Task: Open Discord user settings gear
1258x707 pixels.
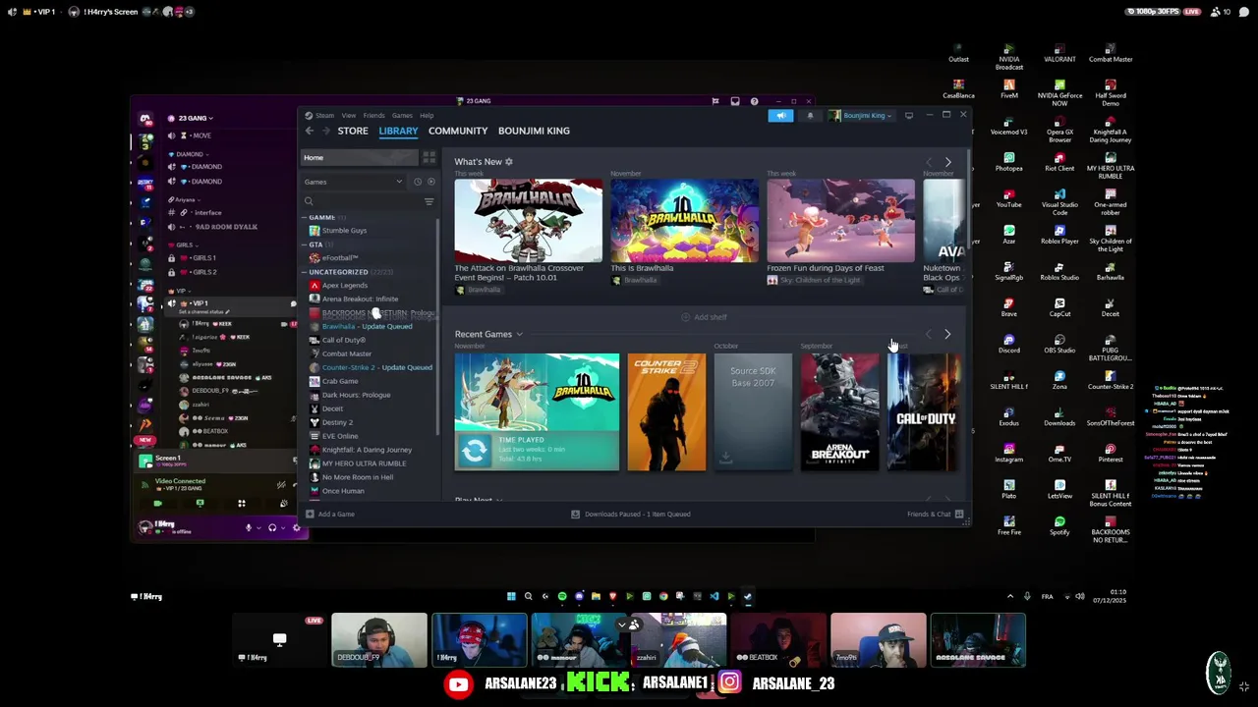Action: point(296,528)
